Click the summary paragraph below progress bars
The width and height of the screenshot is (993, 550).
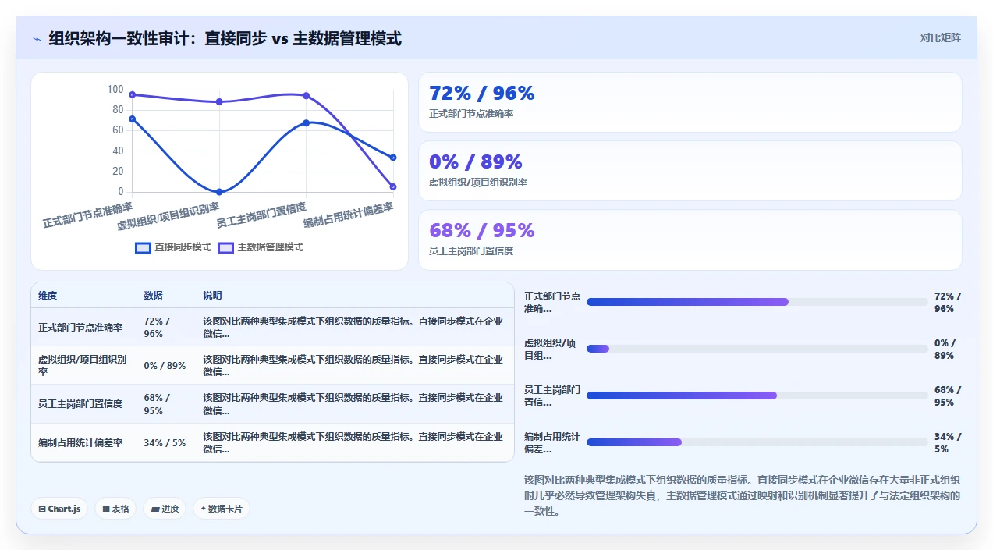743,495
